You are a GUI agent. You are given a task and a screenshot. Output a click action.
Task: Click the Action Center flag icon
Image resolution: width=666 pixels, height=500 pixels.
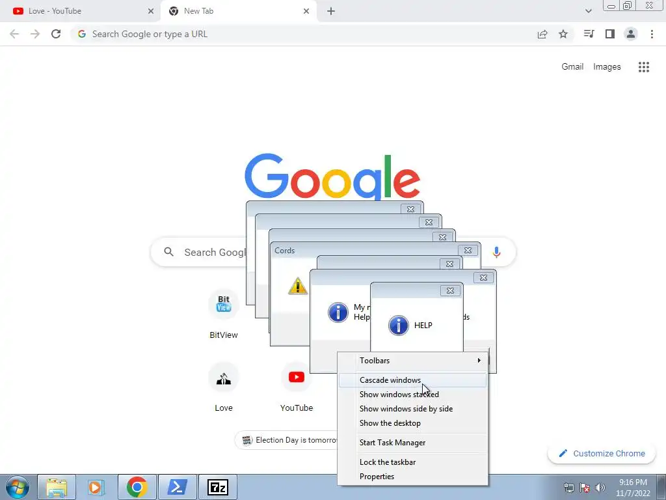tap(585, 487)
